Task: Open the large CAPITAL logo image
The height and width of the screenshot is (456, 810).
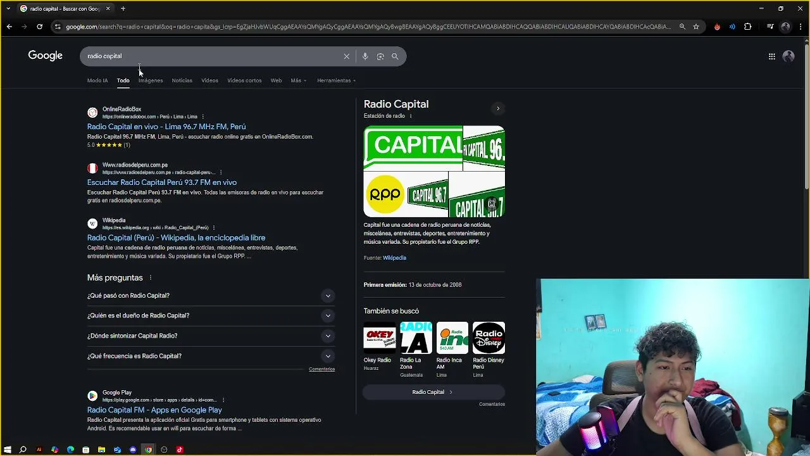Action: (x=413, y=148)
